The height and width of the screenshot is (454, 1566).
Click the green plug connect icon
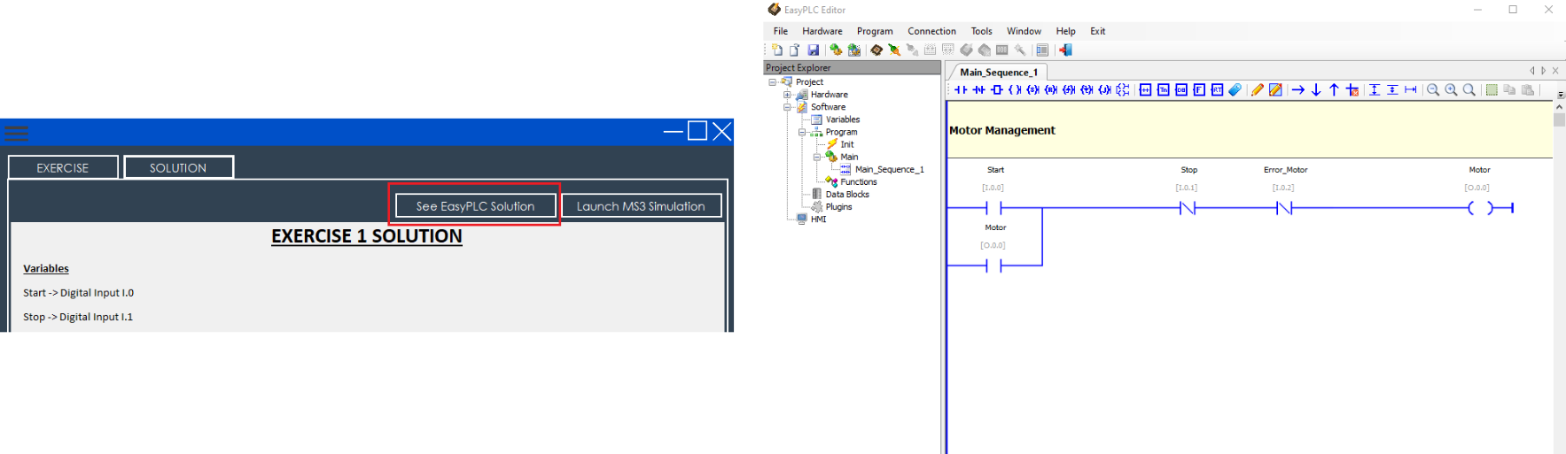click(894, 50)
